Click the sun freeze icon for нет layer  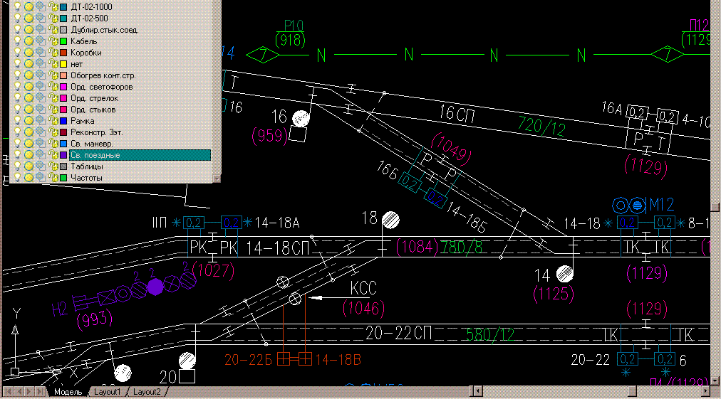[x=28, y=64]
